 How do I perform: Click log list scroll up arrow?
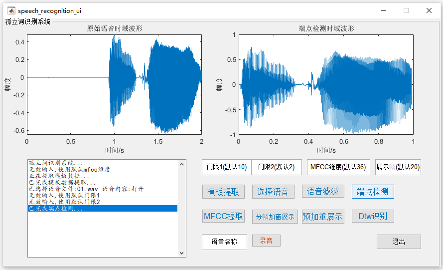click(x=182, y=164)
